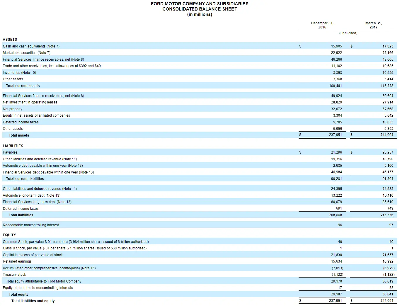Click 'Equity attributable to noncontrolling interests' label
400x308 pixels.
click(38, 288)
